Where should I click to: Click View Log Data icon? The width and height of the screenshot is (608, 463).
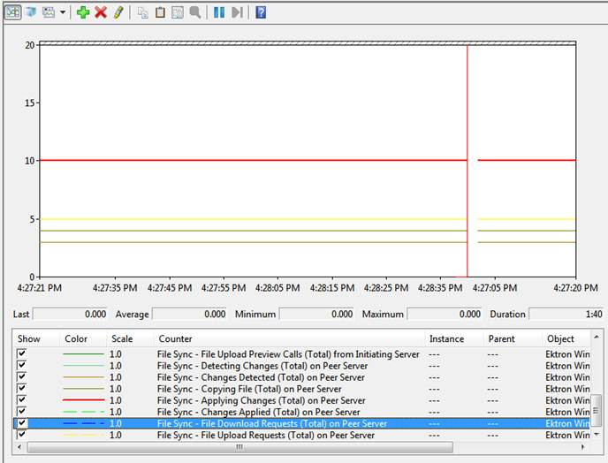(31, 12)
